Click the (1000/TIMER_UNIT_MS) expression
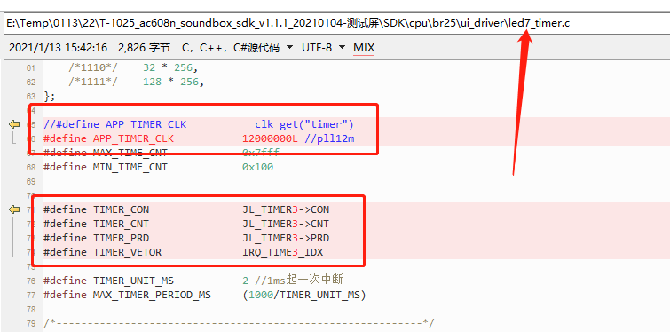Image resolution: width=670 pixels, height=332 pixels. coord(304,295)
